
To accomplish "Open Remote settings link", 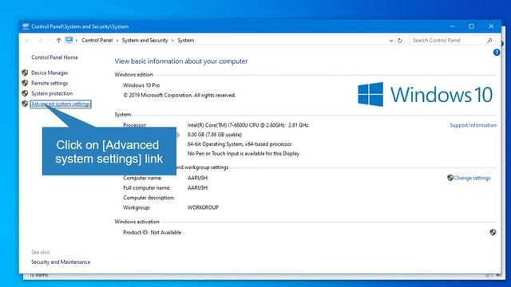I will [x=50, y=83].
